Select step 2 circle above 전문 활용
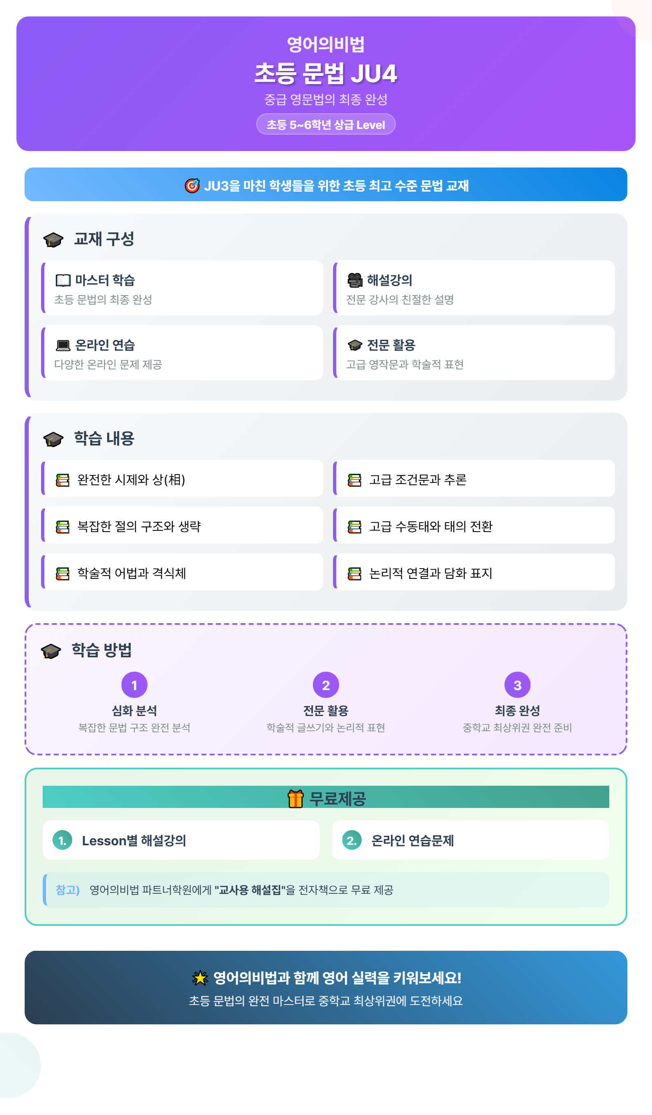Screen dimensions: 652x1115 coord(326,685)
